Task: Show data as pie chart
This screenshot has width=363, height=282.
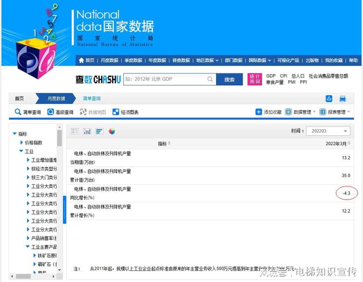Action: [x=112, y=131]
